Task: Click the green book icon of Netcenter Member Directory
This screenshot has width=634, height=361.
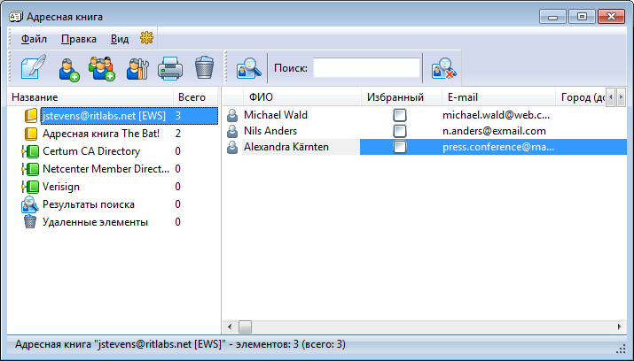Action: click(31, 169)
